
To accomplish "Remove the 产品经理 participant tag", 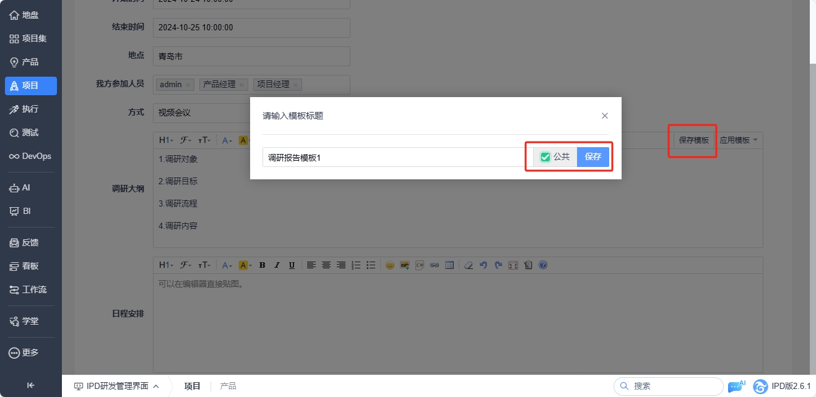I will click(242, 85).
